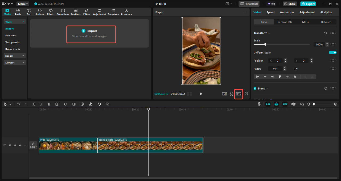Open the selection tool mode dropdown
341x181 pixels.
pyautogui.click(x=10, y=104)
